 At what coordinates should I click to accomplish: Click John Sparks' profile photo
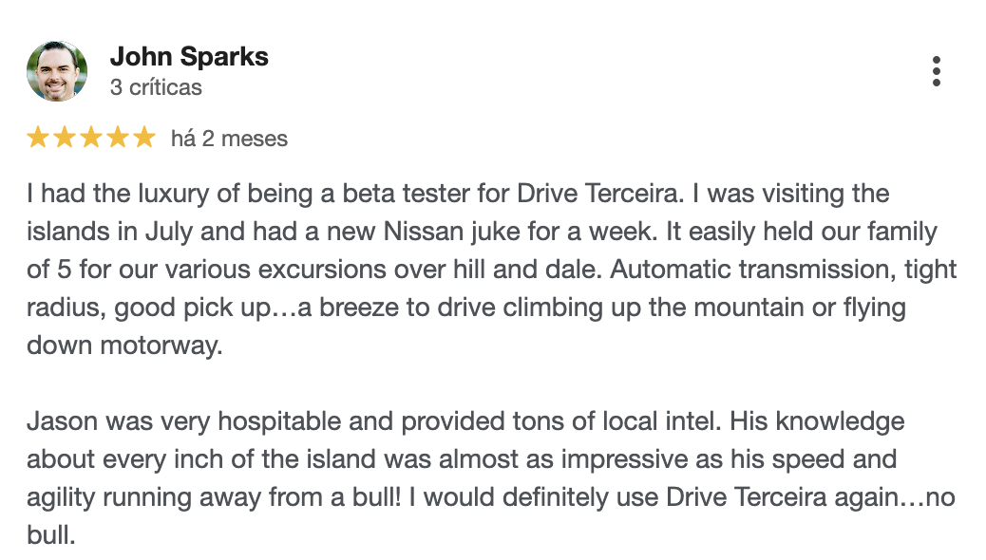click(x=57, y=71)
